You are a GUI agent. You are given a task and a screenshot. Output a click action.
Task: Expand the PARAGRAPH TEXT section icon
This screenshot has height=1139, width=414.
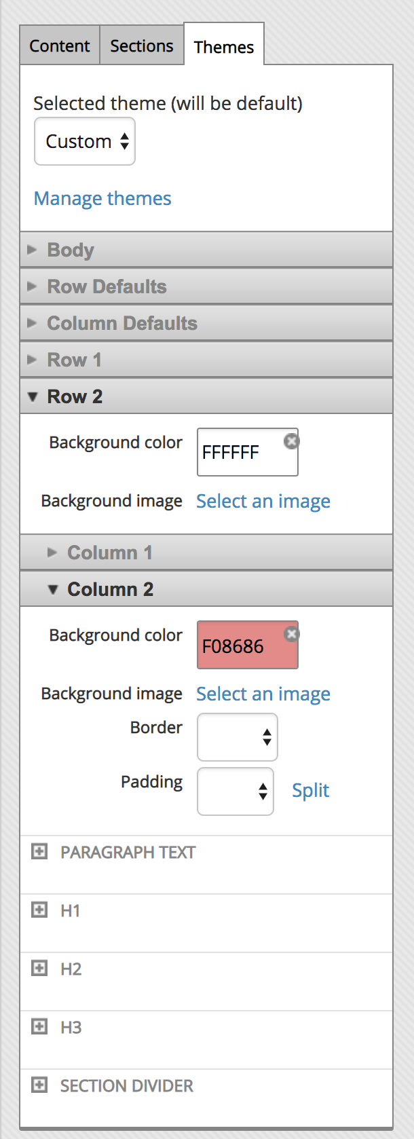click(39, 851)
